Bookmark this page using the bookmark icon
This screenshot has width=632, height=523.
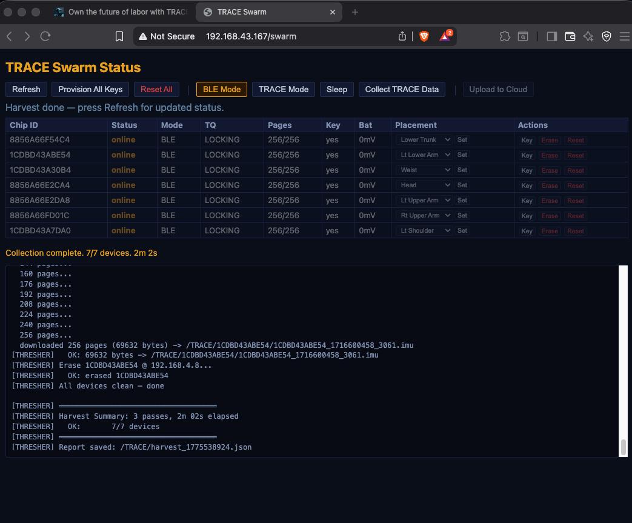pos(119,37)
